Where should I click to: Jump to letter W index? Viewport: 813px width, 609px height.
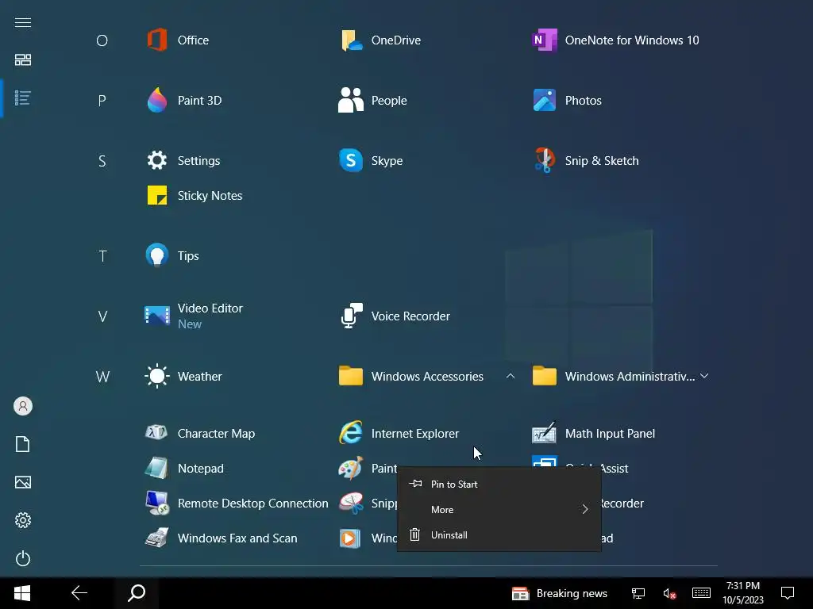coord(102,377)
